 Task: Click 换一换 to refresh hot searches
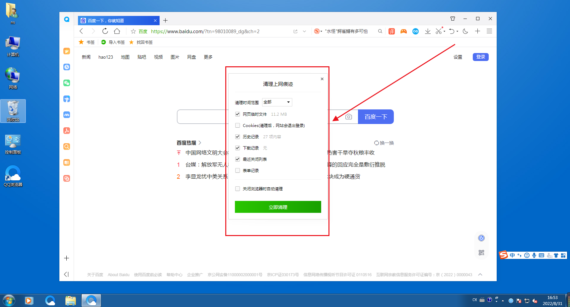pyautogui.click(x=384, y=143)
